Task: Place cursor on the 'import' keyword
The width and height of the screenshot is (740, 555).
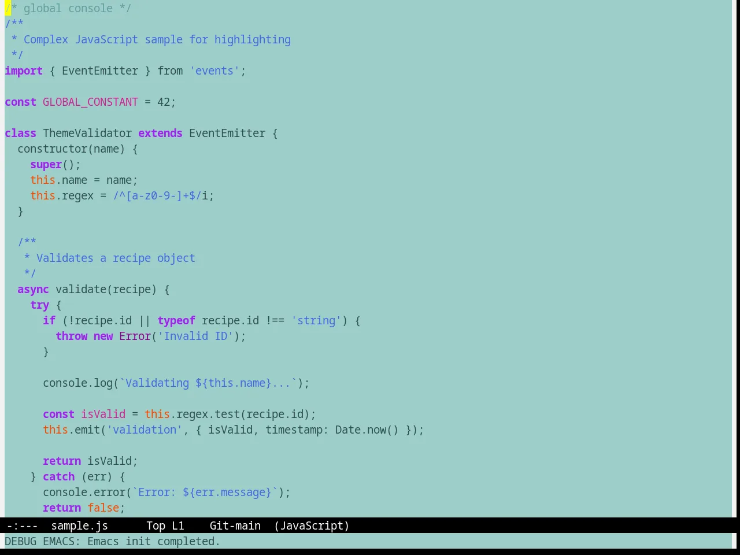Action: 24,71
